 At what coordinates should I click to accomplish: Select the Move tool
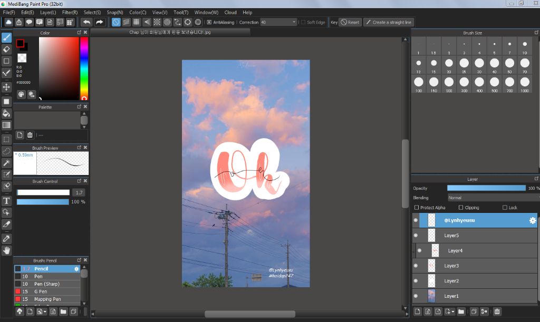6,86
